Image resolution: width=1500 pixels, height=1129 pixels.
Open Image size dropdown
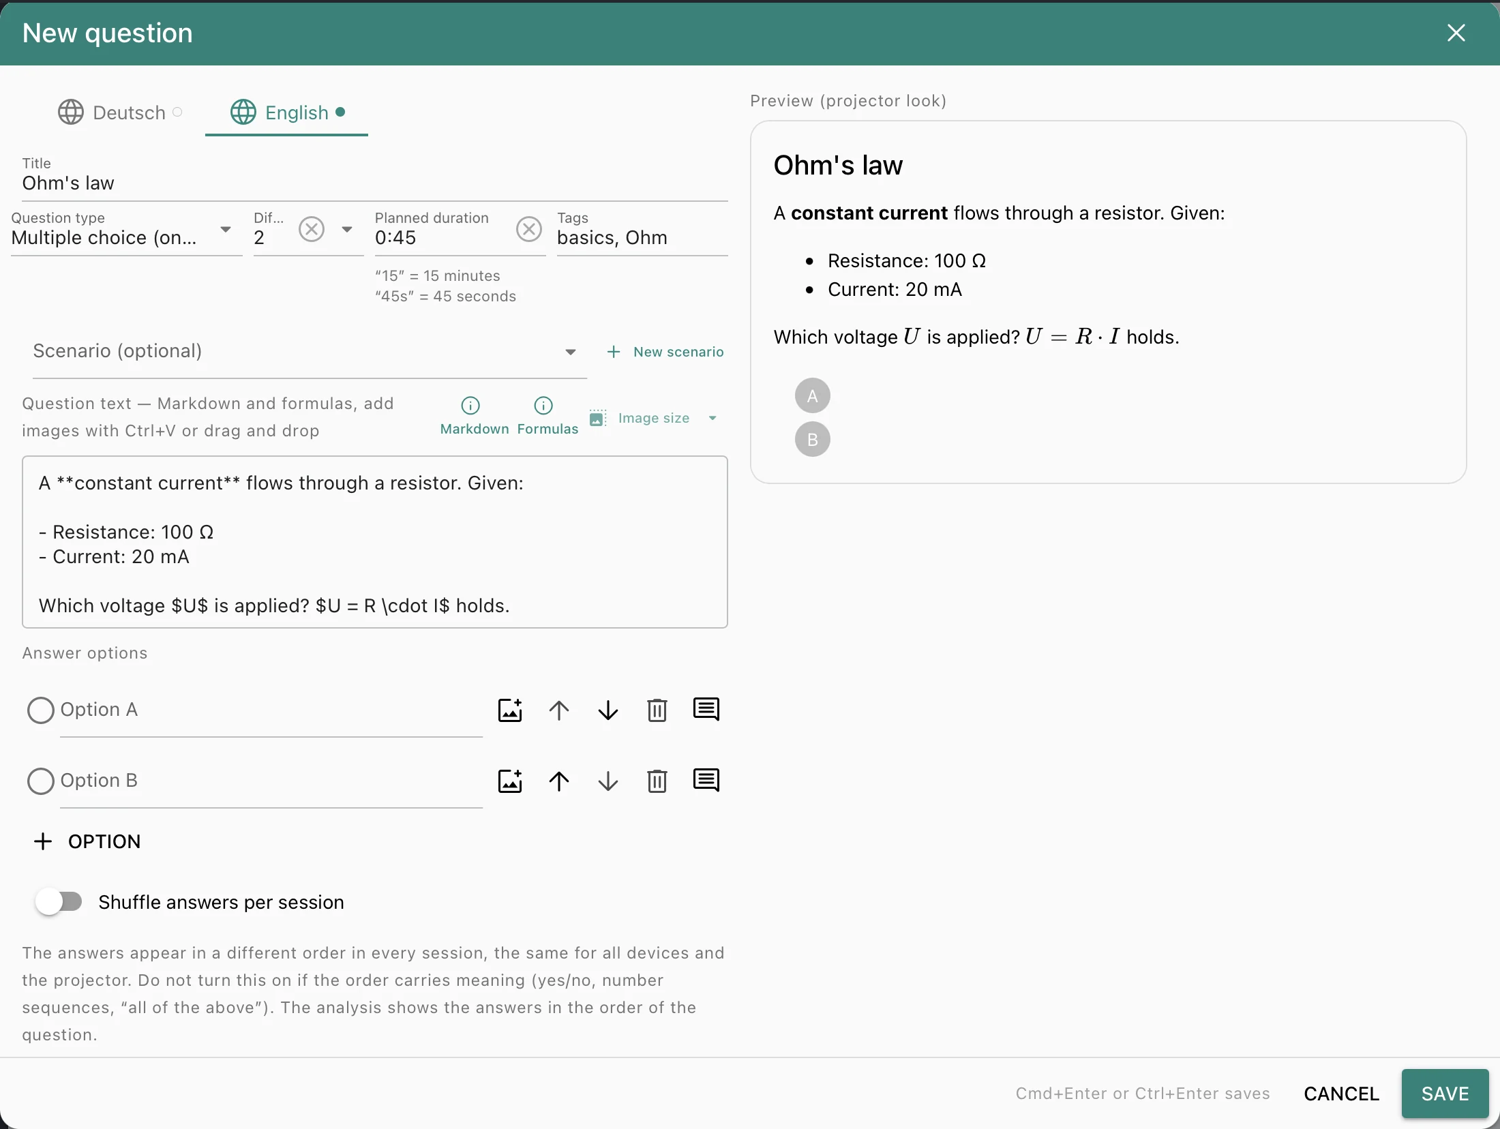point(654,418)
